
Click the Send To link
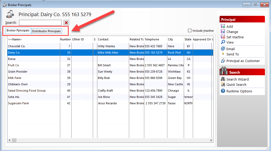click(233, 54)
